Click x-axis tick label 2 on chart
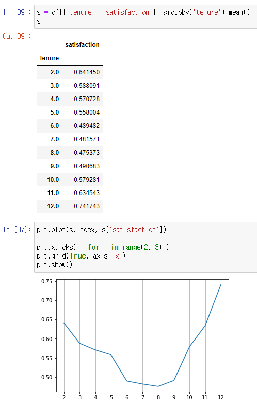 point(64,397)
